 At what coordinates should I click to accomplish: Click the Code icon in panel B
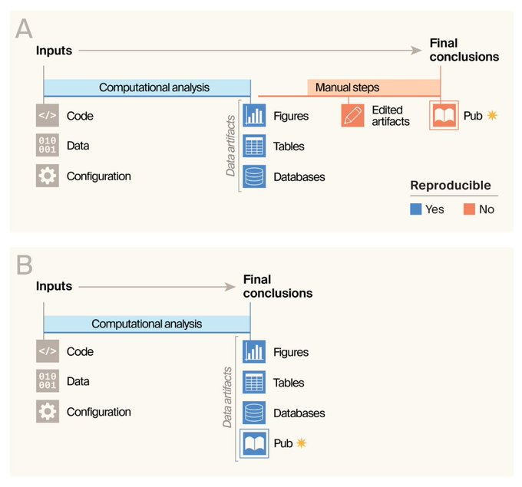point(47,352)
